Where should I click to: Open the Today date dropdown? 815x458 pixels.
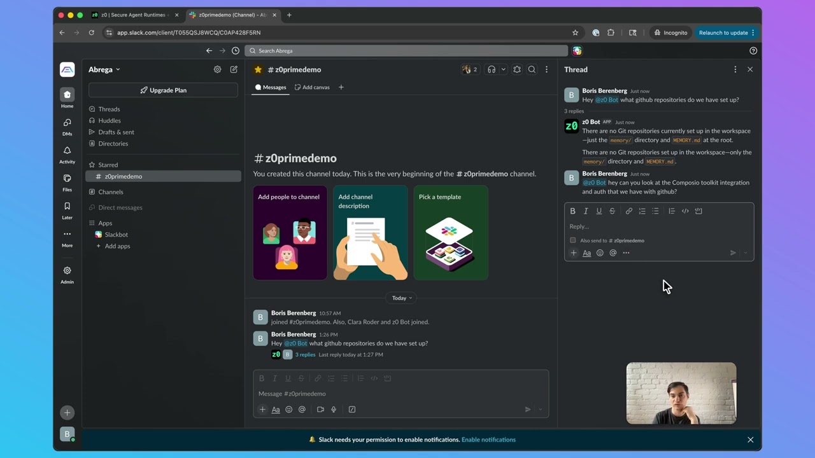pyautogui.click(x=402, y=298)
